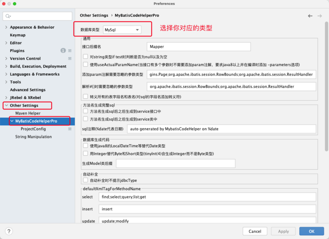Click the project-level icon beside Version Control
Screen dimensions: 329x239
70,58
